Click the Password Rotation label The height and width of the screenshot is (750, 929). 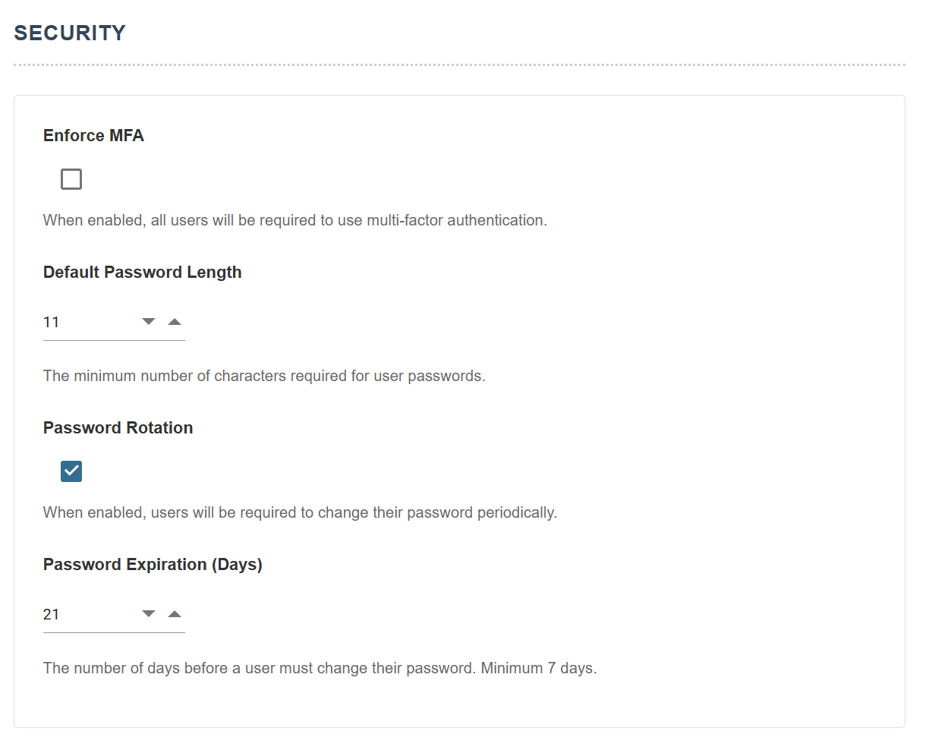coord(118,428)
